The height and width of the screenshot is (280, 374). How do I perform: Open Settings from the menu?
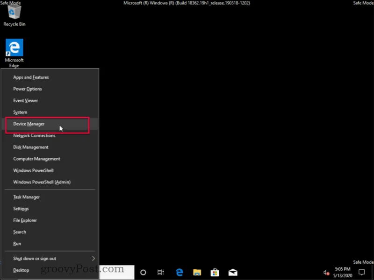coord(50,209)
